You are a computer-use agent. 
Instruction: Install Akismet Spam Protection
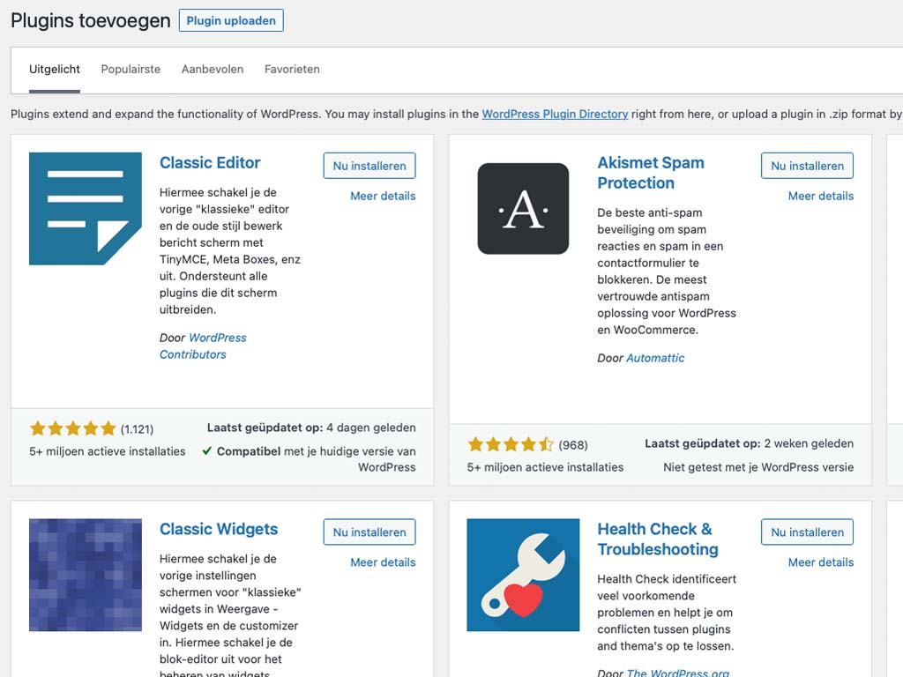coord(807,165)
